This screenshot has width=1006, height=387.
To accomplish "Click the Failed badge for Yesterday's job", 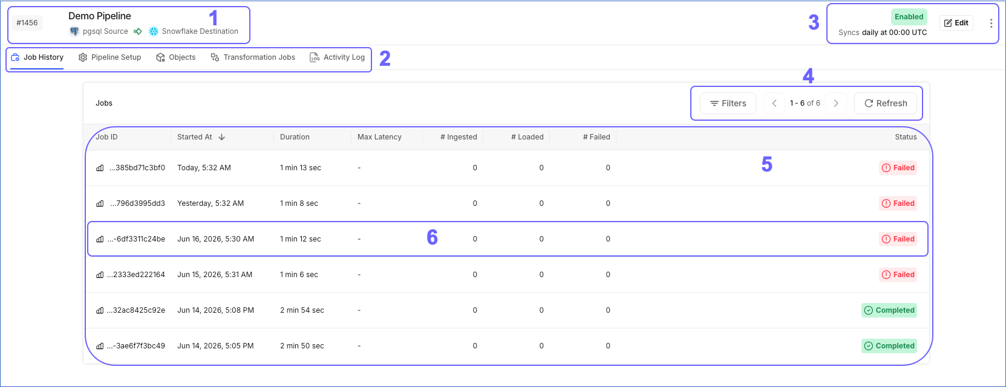I will pos(898,203).
